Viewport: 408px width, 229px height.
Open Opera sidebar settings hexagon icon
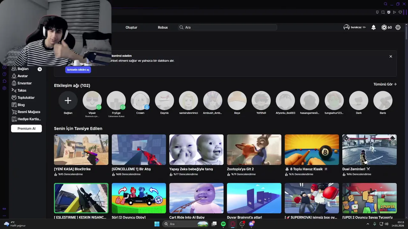4,88
